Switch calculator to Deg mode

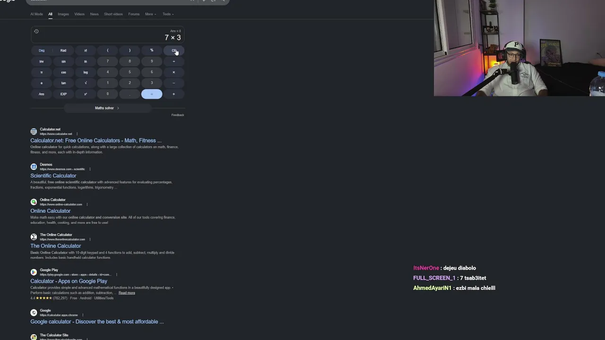point(42,51)
